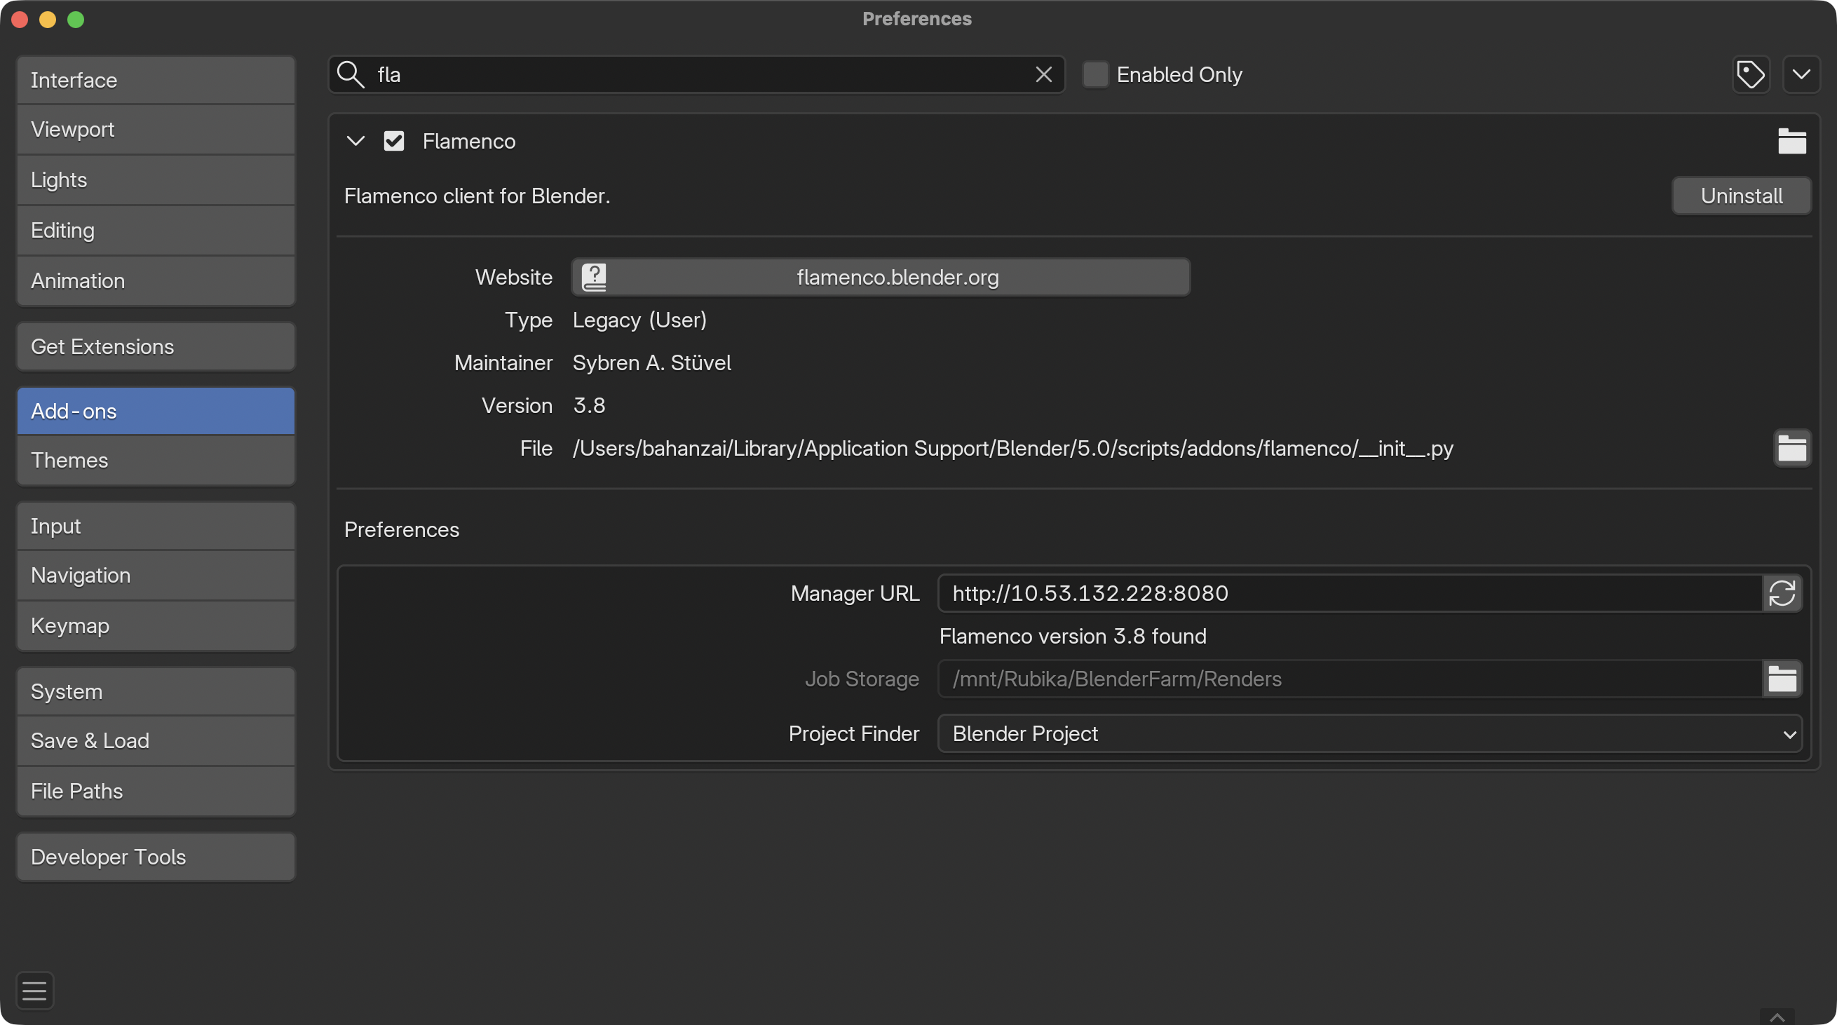
Task: Click the search magnifier icon
Action: 350,74
